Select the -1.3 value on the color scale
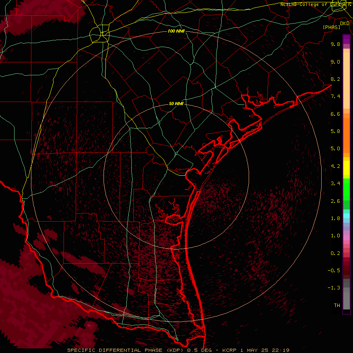Image resolution: width=353 pixels, height=353 pixels. (x=334, y=288)
